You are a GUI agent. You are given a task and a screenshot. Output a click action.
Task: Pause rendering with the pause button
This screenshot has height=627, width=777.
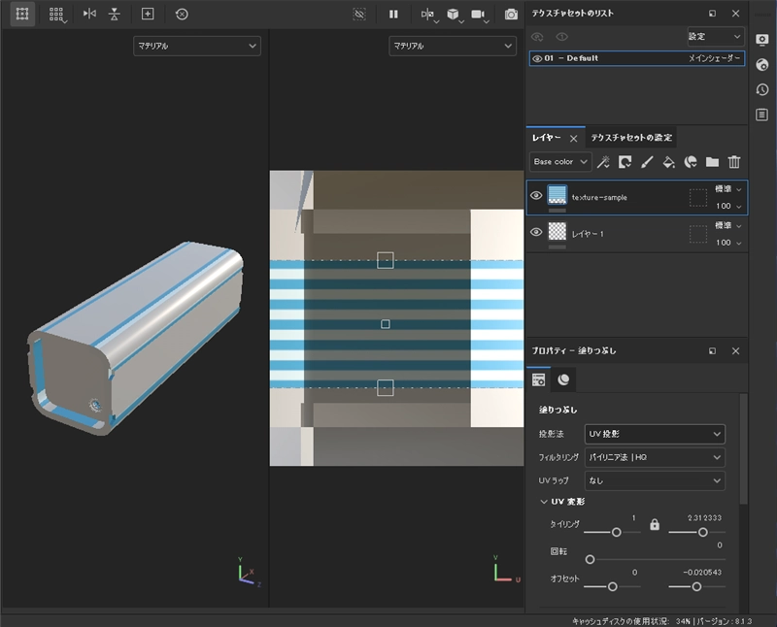[393, 14]
